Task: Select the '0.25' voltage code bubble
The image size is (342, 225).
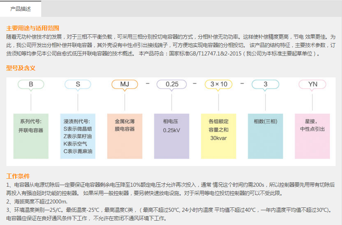Action: 172,84
